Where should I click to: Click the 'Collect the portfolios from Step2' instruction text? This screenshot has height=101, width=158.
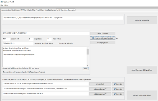click(x=47, y=80)
